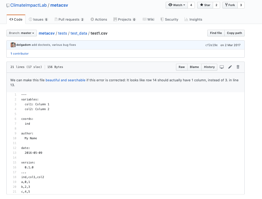
Task: Select line number 2 for 'variables:'
Action: coord(16,99)
